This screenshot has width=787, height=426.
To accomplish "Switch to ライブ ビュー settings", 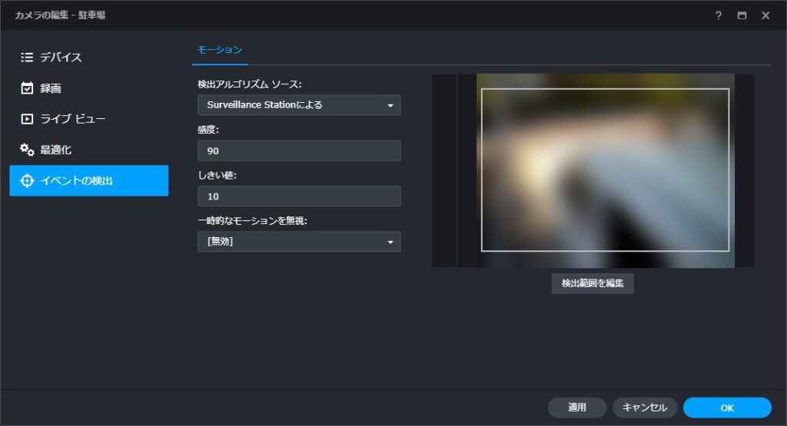I will point(89,119).
